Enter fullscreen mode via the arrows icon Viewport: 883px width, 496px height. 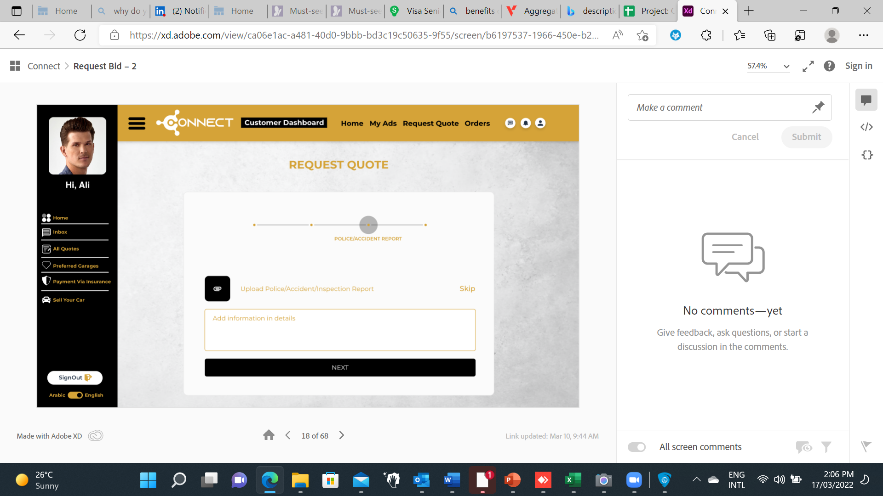tap(808, 66)
